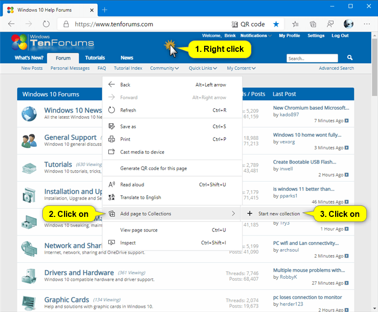Expand the My Content dropdown
This screenshot has height=312, width=378.
241,68
